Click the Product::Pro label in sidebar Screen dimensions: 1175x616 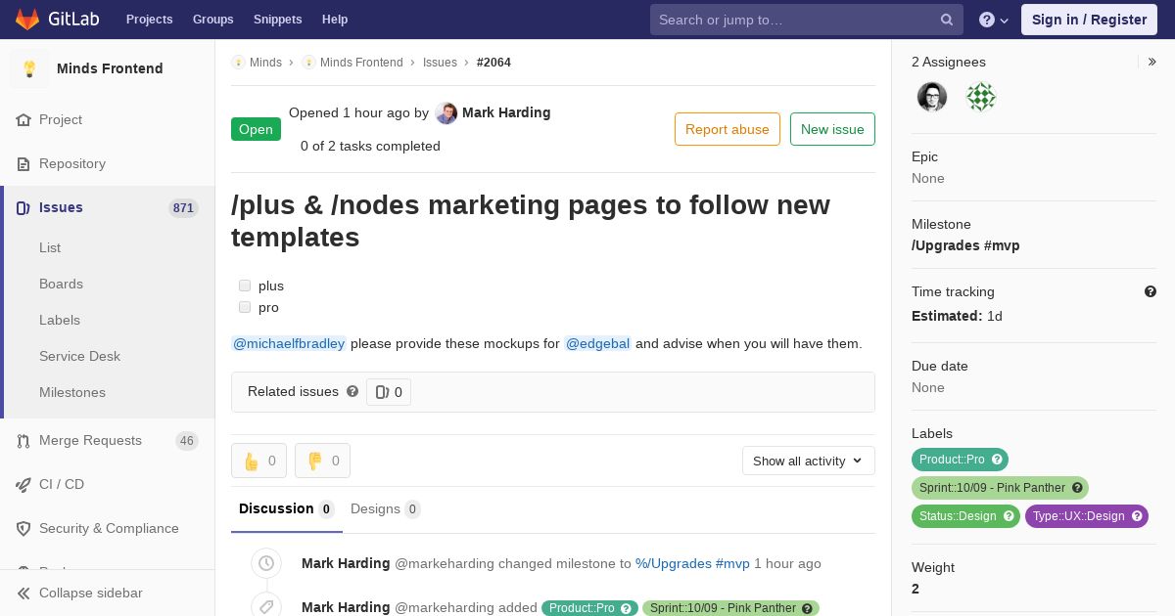coord(960,460)
